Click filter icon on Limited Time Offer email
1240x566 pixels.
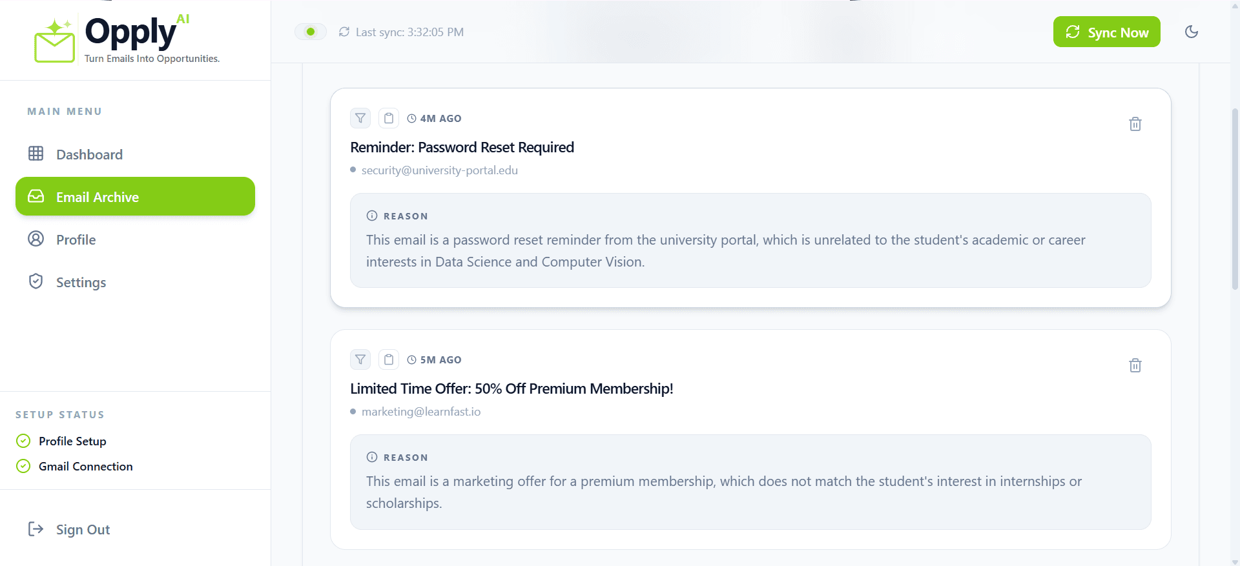(x=360, y=359)
